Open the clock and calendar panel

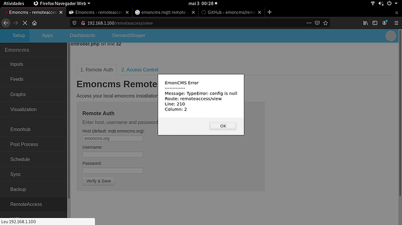[203, 3]
